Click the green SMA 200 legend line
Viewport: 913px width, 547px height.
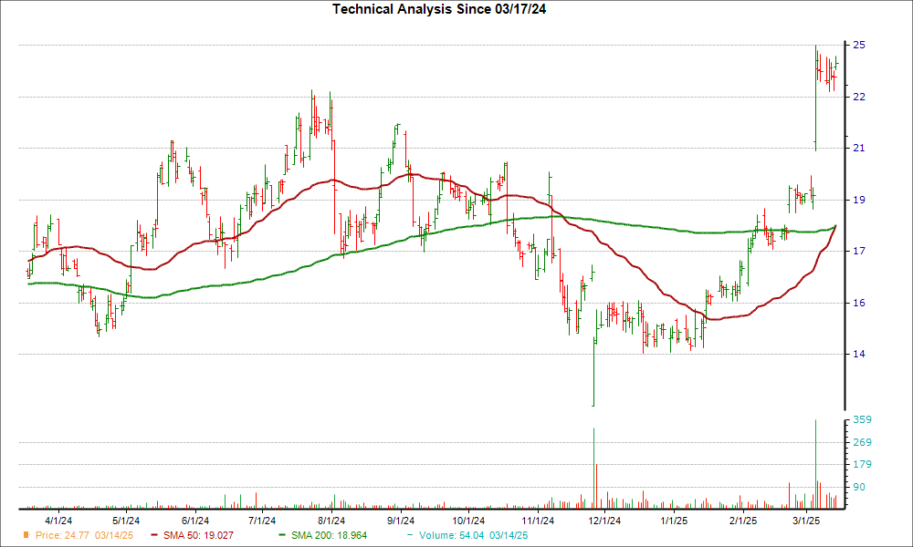(282, 535)
